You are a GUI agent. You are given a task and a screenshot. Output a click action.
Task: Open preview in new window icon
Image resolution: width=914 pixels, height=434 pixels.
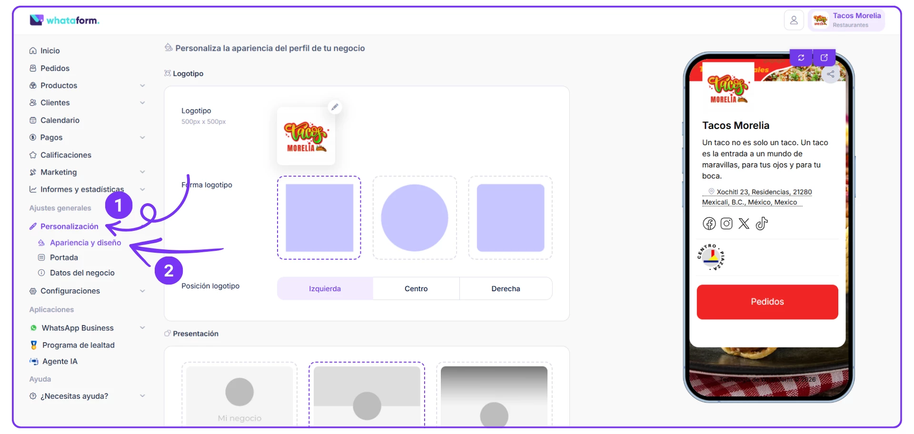824,58
